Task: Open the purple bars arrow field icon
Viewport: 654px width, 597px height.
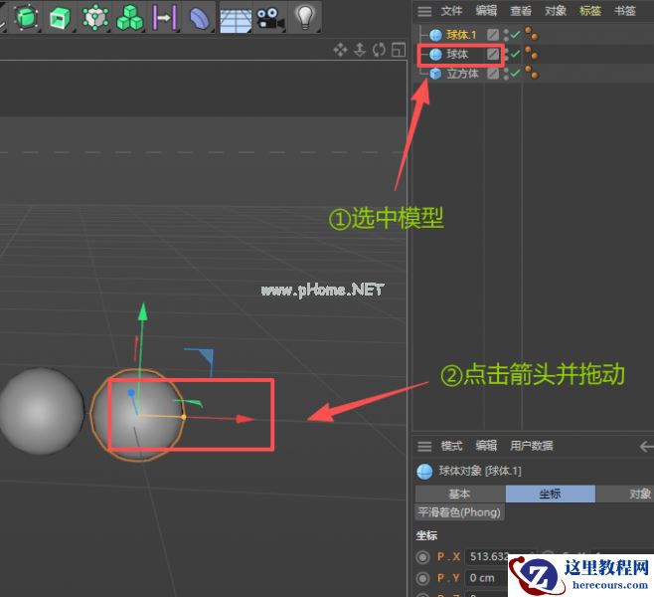Action: pos(164,18)
